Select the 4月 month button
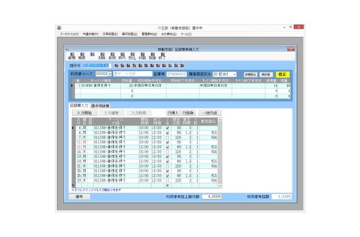The width and height of the screenshot is (360, 237). tap(116, 65)
